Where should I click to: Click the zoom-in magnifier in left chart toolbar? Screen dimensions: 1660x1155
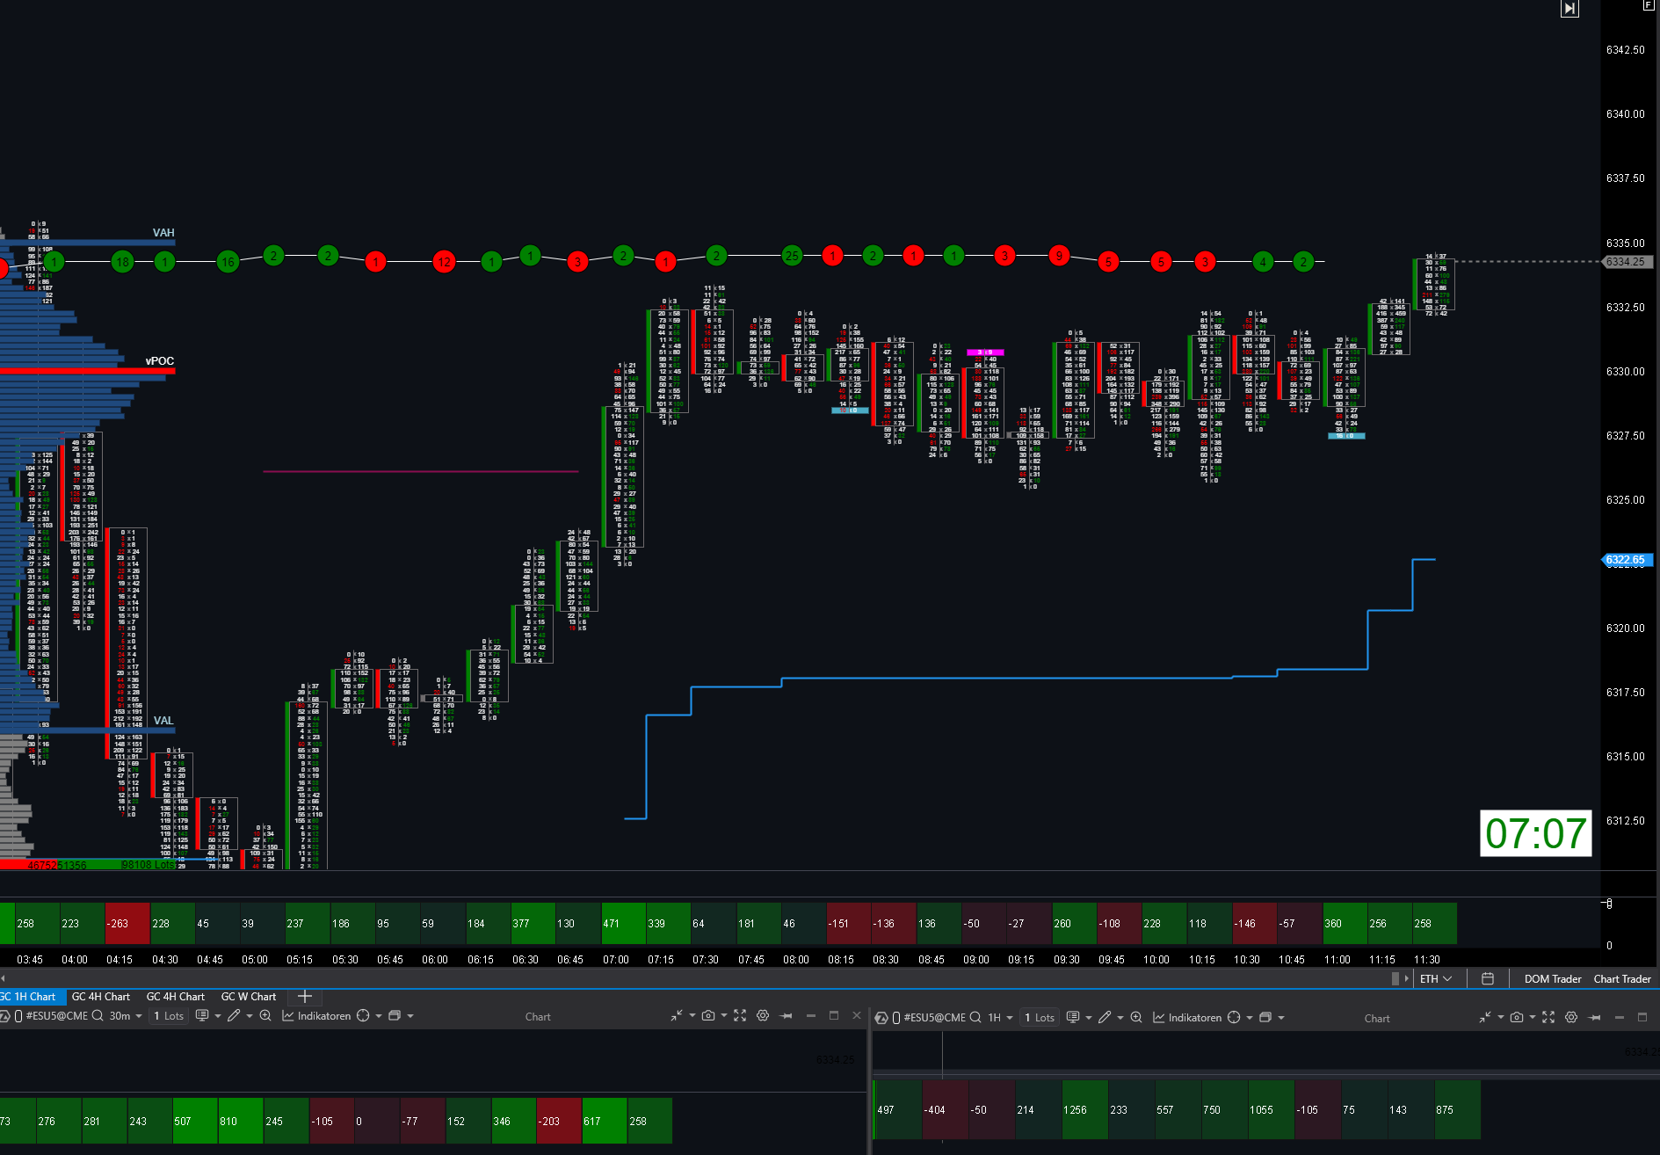(265, 1016)
